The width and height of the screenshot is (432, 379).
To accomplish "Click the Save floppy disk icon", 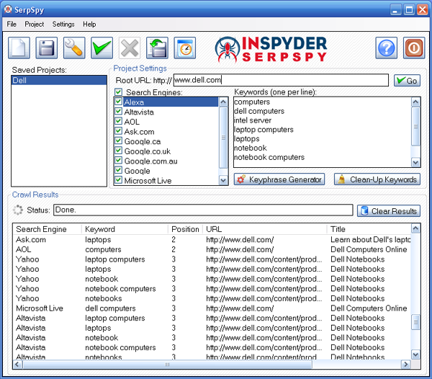I will (x=47, y=48).
